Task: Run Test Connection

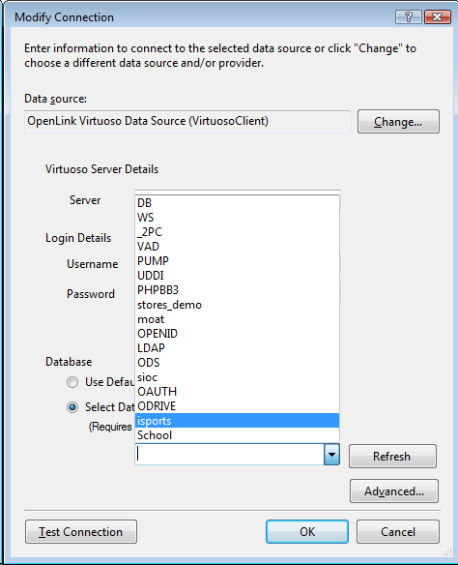Action: [x=81, y=531]
